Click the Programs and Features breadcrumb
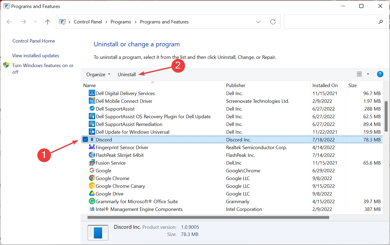Screen dimensions: 390x245 164,22
